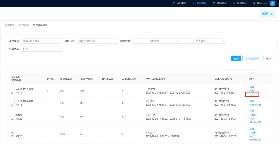Click the 已关闭 status text
279x144 pixels.
(x=152, y=101)
